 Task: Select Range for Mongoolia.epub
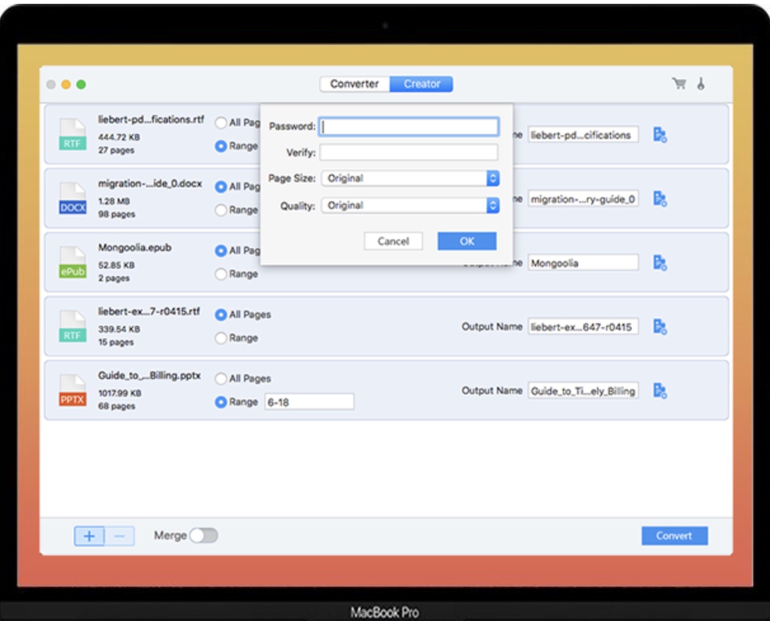pyautogui.click(x=221, y=274)
